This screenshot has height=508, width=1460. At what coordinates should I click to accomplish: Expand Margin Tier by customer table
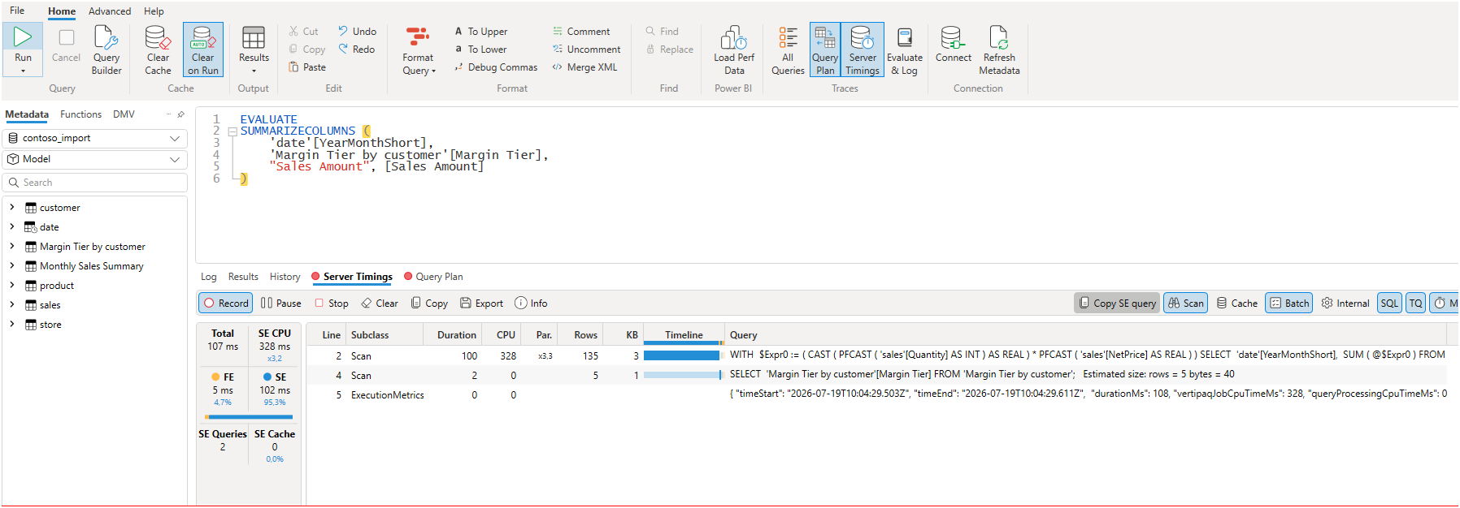point(12,247)
